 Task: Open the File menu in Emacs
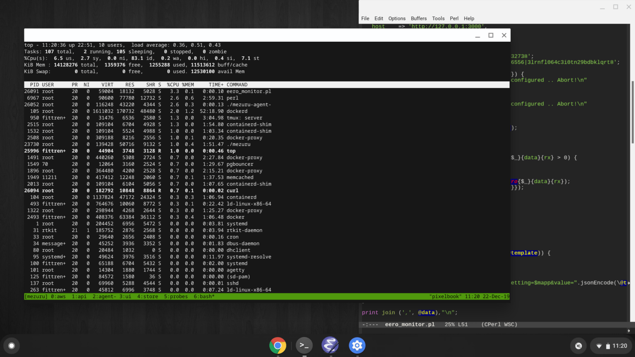click(x=365, y=18)
